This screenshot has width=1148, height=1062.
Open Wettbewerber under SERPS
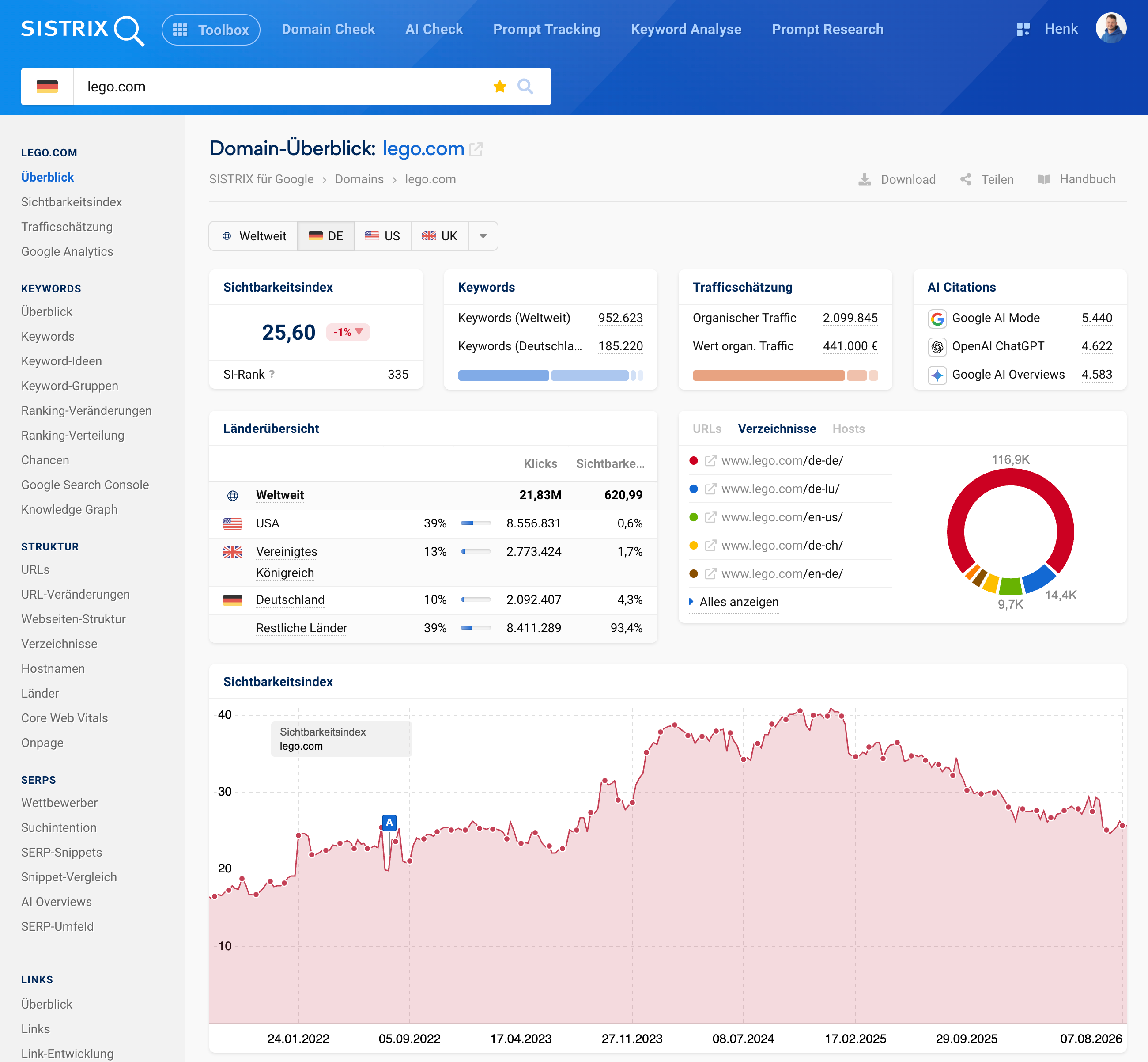[59, 803]
